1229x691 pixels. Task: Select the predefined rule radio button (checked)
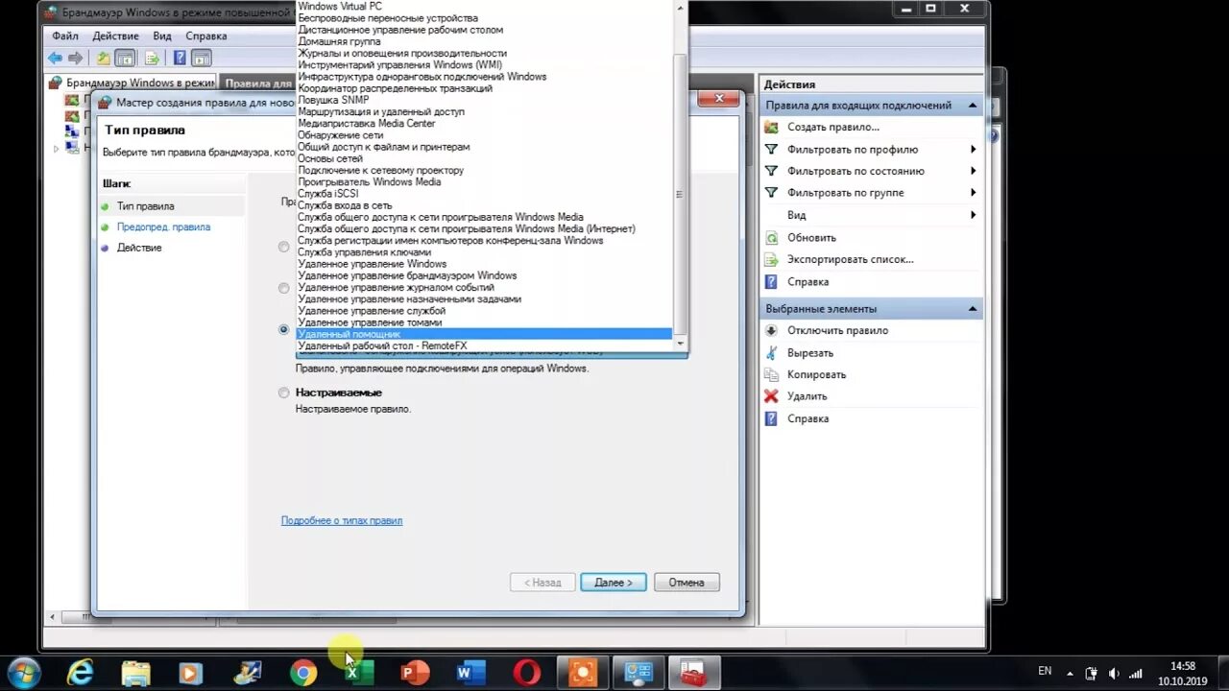[283, 329]
